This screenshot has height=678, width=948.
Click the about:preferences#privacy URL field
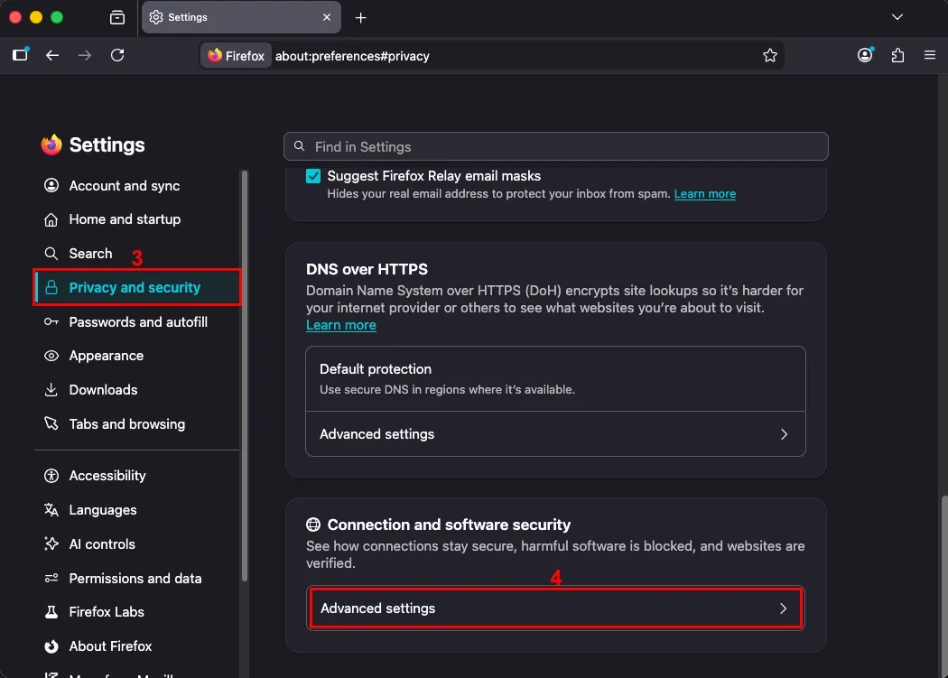point(352,56)
